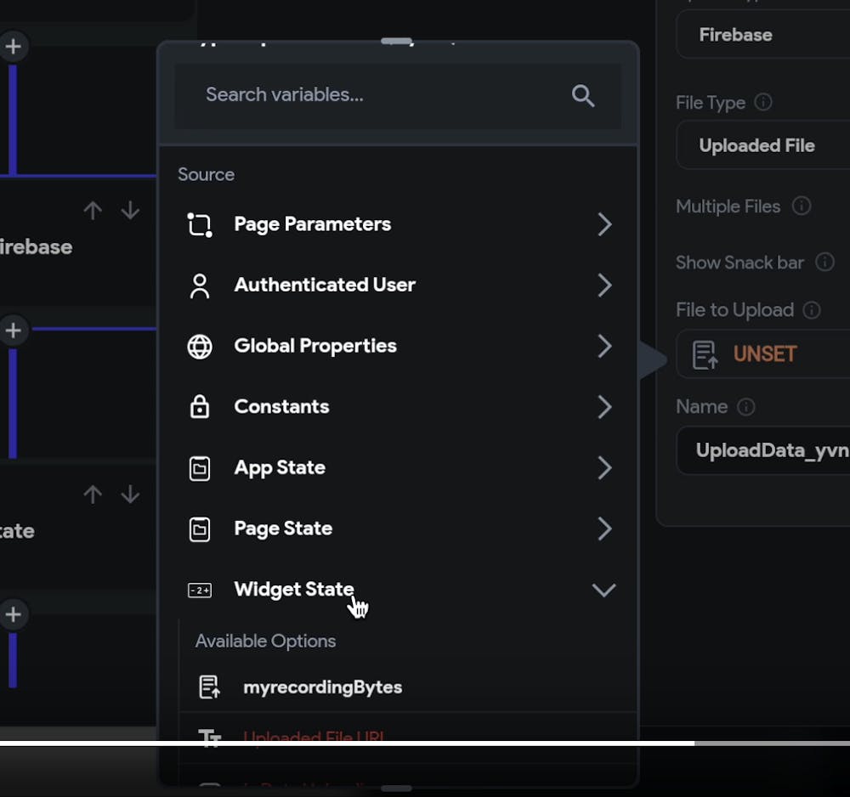Click the up arrow to reorder the action
Screen dimensions: 850x797
point(93,210)
